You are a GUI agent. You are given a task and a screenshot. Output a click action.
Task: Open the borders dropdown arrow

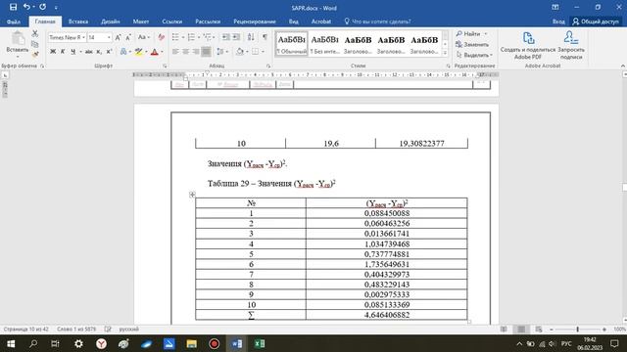tap(264, 52)
